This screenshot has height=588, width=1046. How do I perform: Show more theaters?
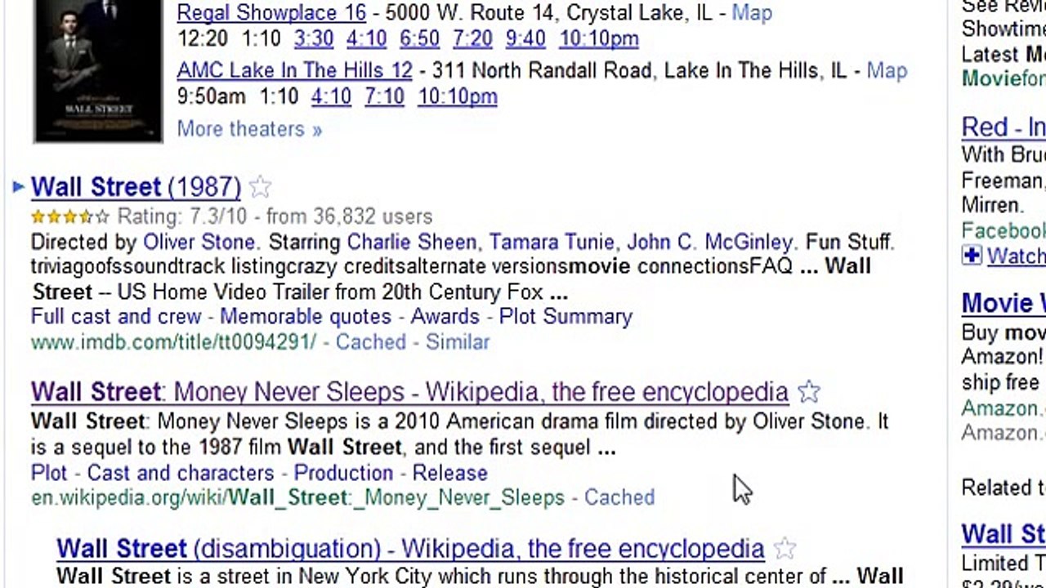(249, 129)
